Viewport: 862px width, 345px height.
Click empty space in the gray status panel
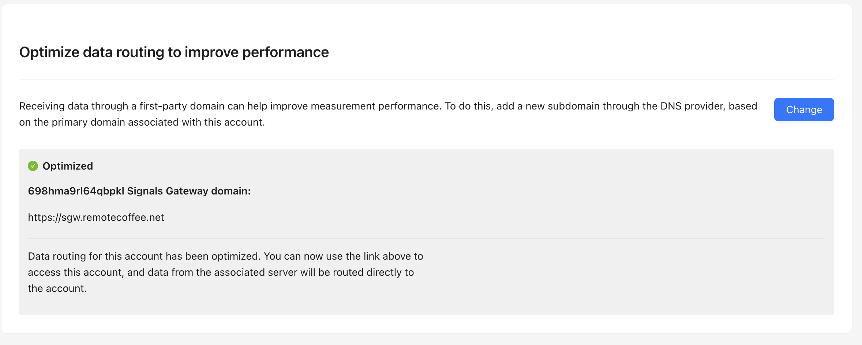tap(622, 278)
